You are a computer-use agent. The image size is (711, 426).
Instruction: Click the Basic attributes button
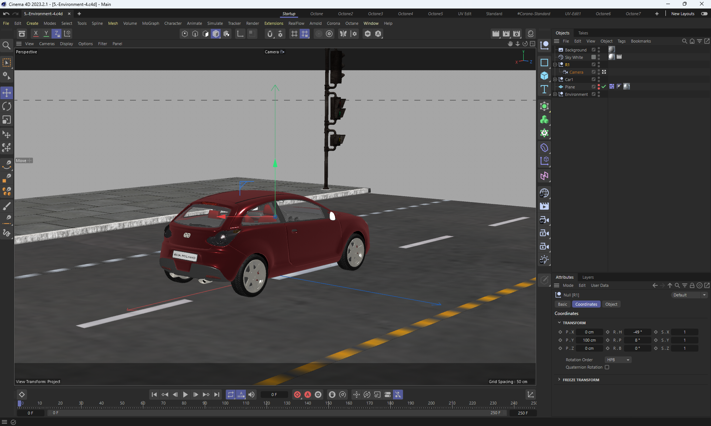click(562, 304)
